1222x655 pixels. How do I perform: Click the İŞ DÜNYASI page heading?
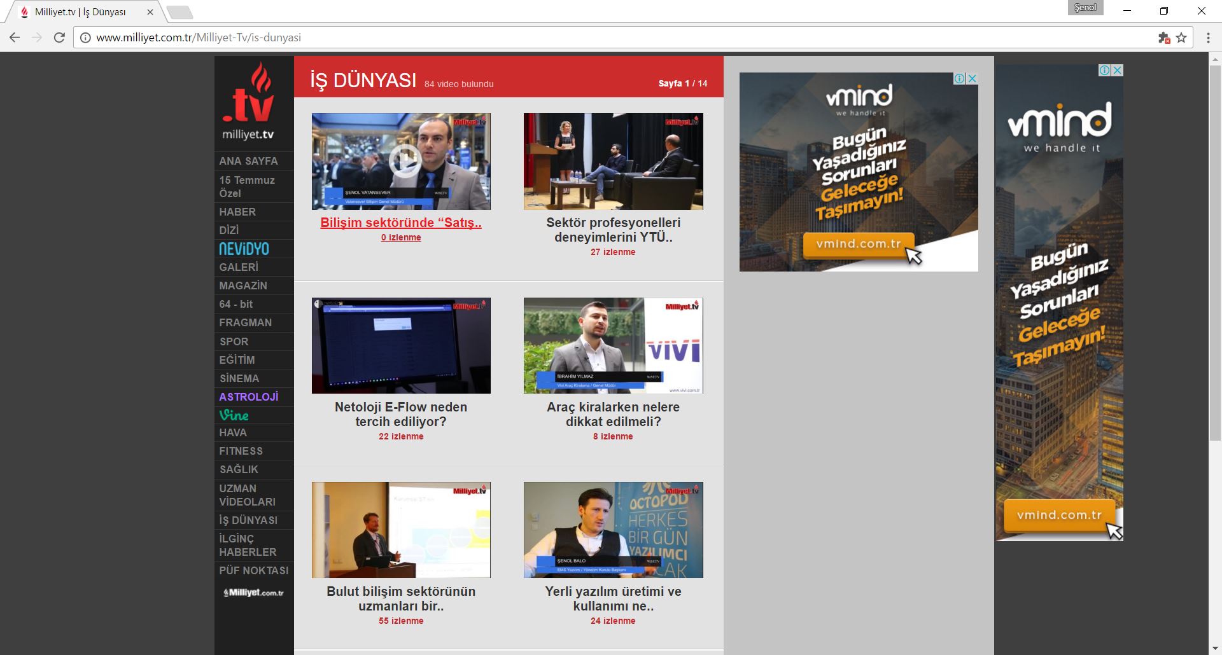tap(363, 81)
